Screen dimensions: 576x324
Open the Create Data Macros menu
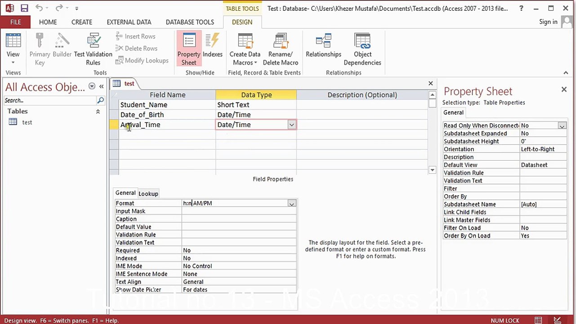click(245, 49)
